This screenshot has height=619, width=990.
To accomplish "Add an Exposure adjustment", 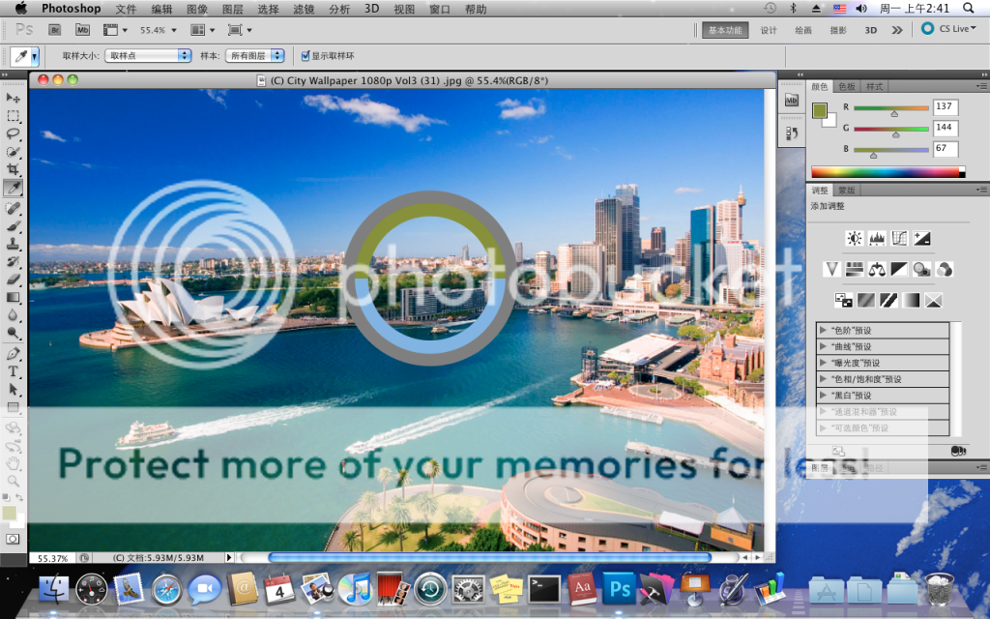I will 921,238.
